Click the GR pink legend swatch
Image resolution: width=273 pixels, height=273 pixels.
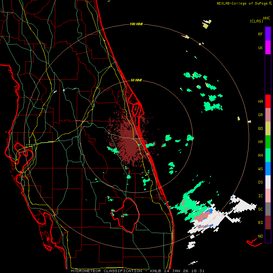[268, 115]
